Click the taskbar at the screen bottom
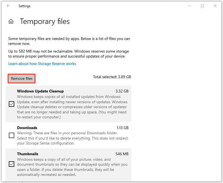223x183 pixels. click(112, 182)
